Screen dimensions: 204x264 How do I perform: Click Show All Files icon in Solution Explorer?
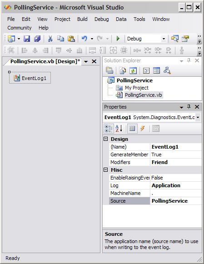(x=123, y=71)
